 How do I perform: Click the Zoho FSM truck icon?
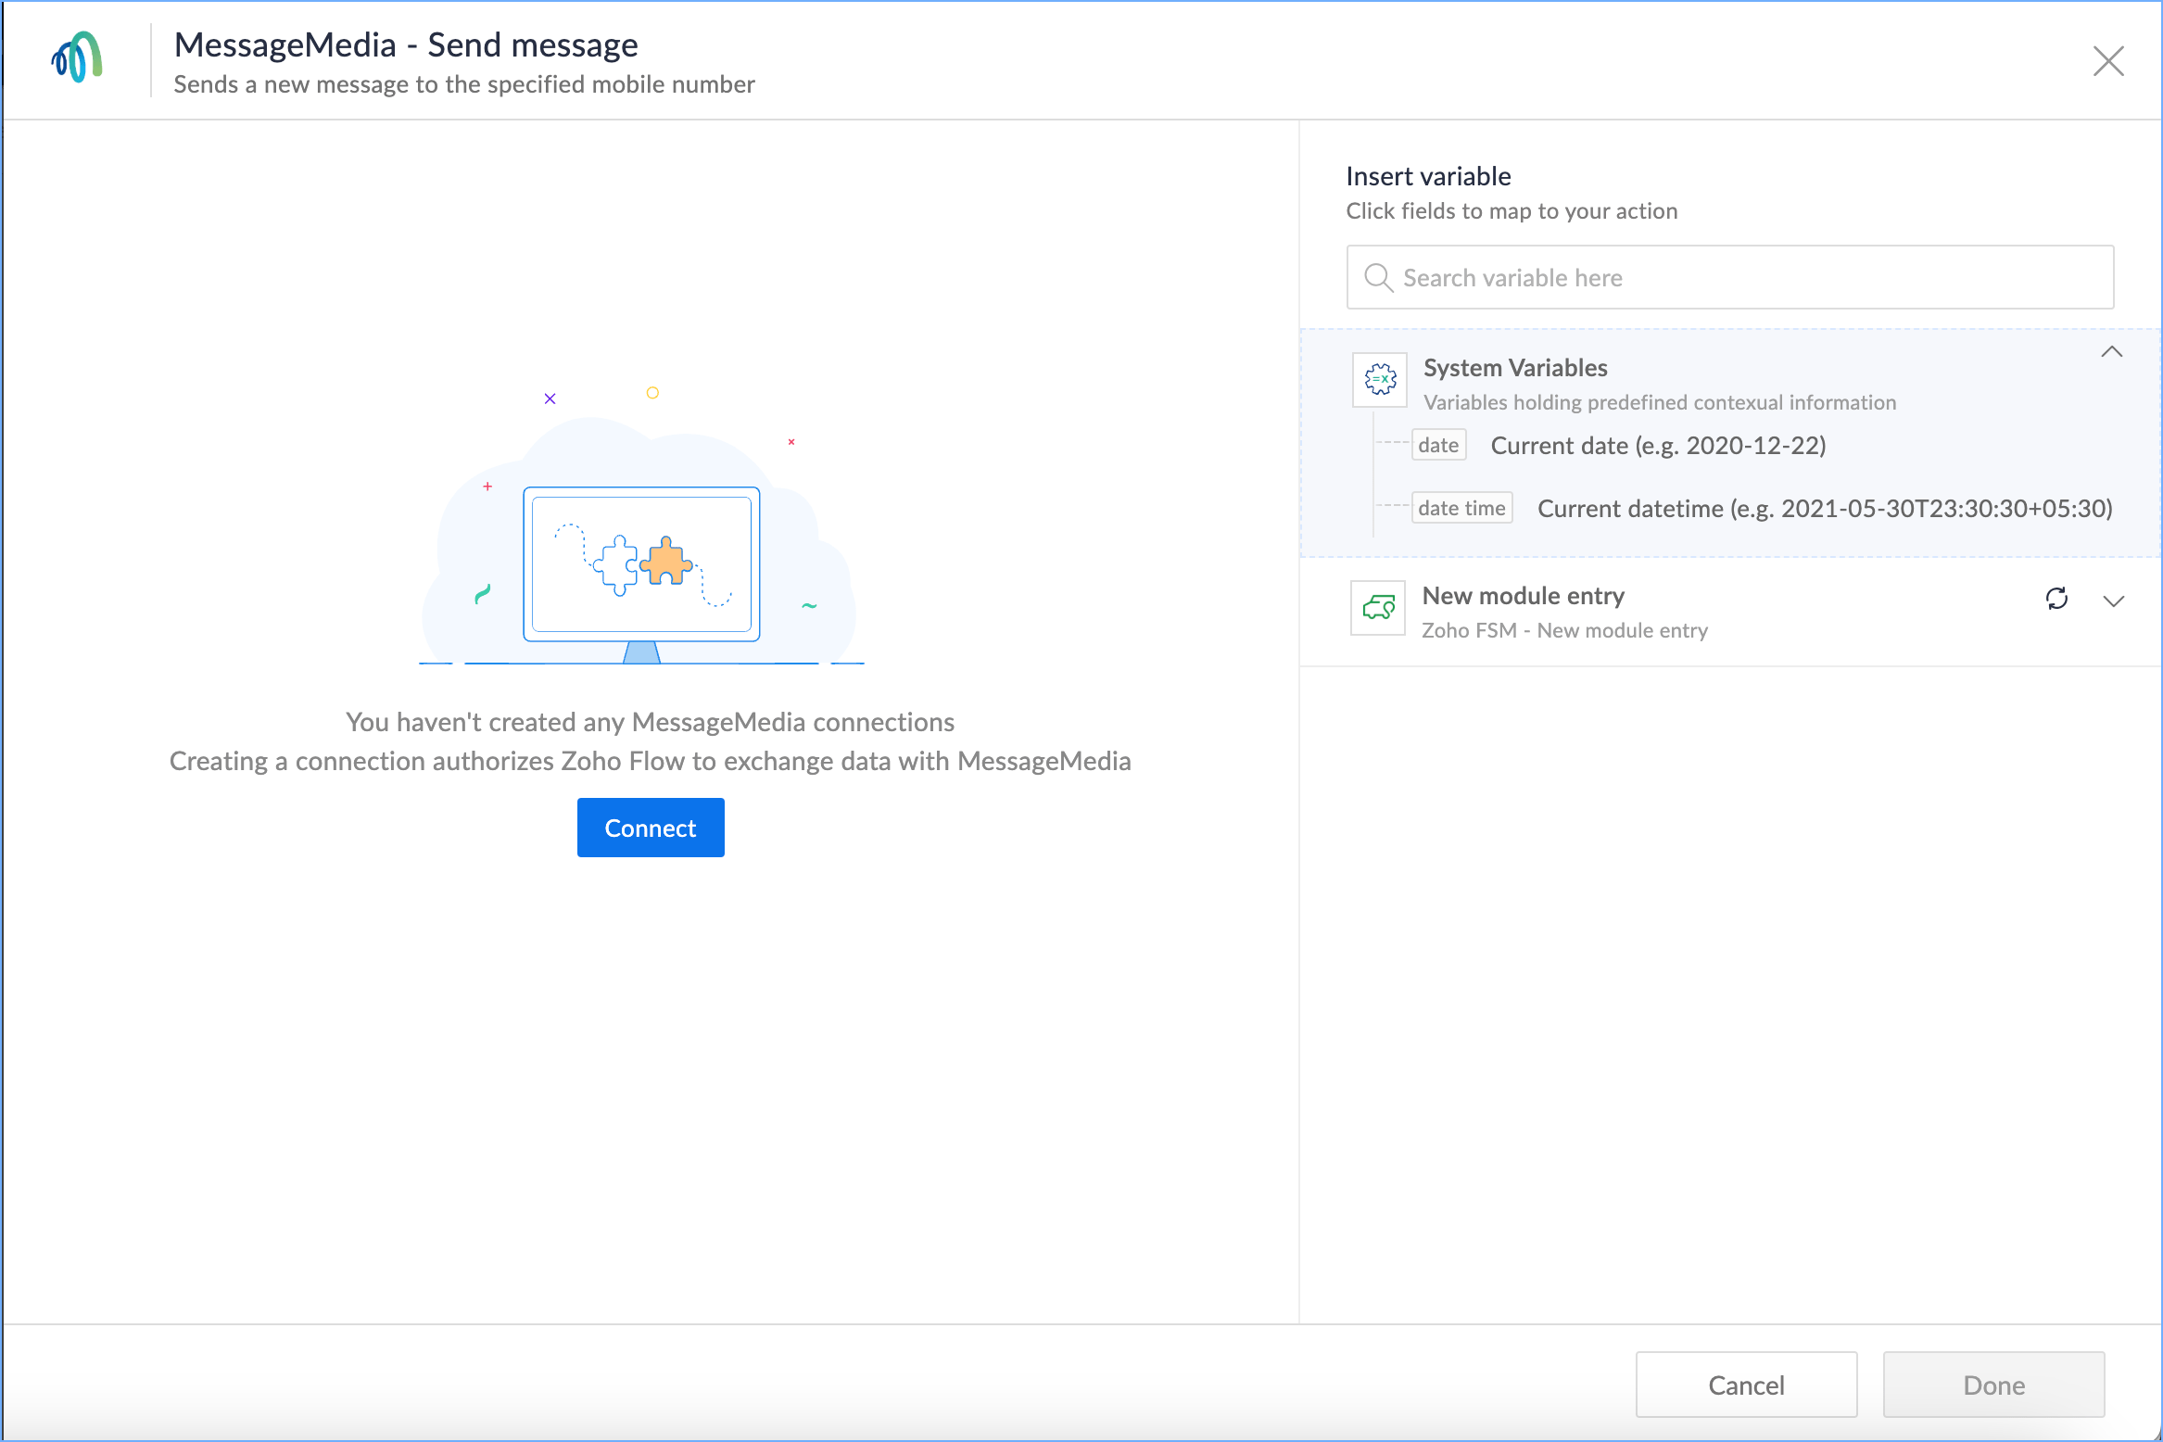tap(1378, 608)
